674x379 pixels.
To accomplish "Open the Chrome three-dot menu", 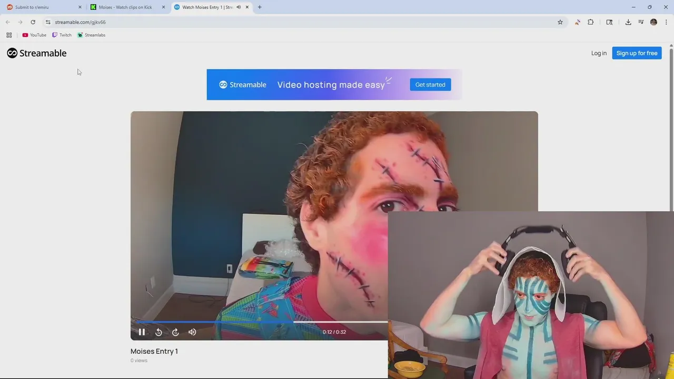I will (x=666, y=22).
